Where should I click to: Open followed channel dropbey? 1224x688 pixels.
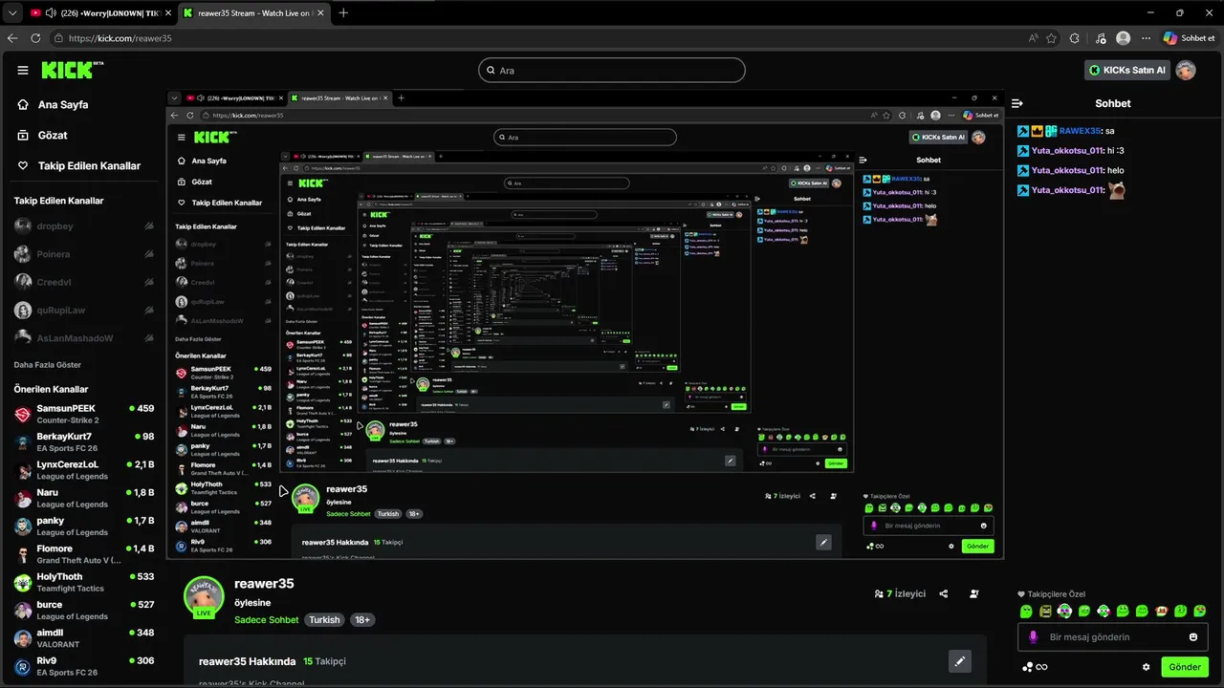(x=84, y=226)
